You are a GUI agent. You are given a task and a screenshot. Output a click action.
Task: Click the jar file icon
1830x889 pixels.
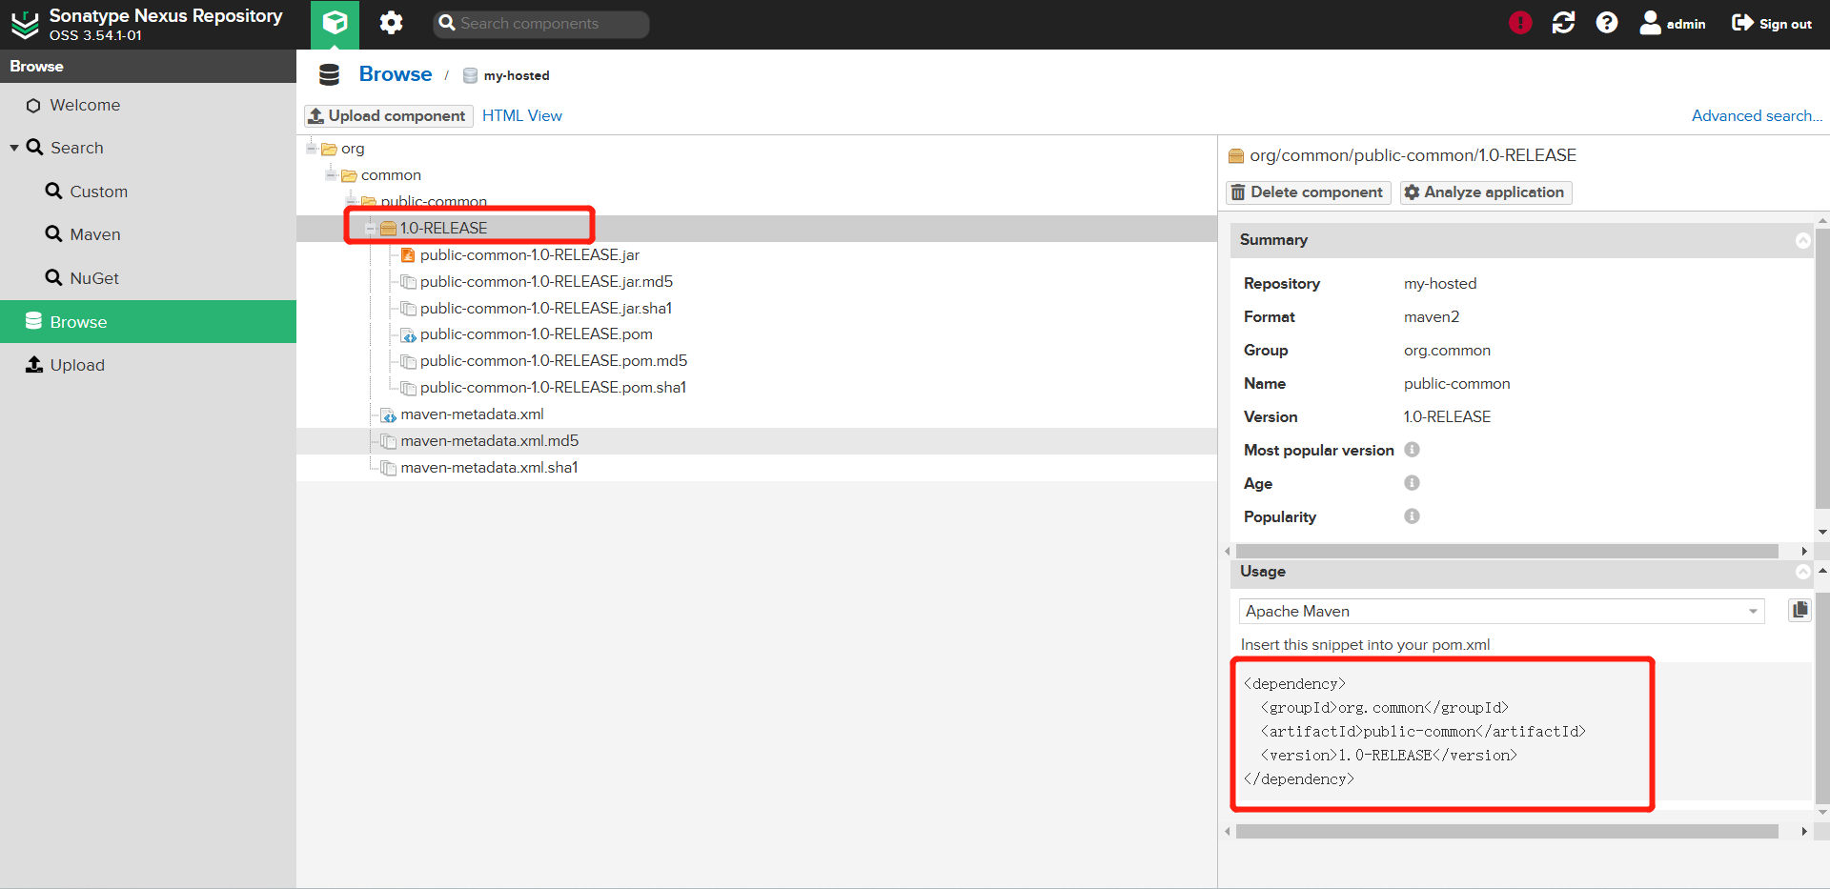click(x=408, y=255)
